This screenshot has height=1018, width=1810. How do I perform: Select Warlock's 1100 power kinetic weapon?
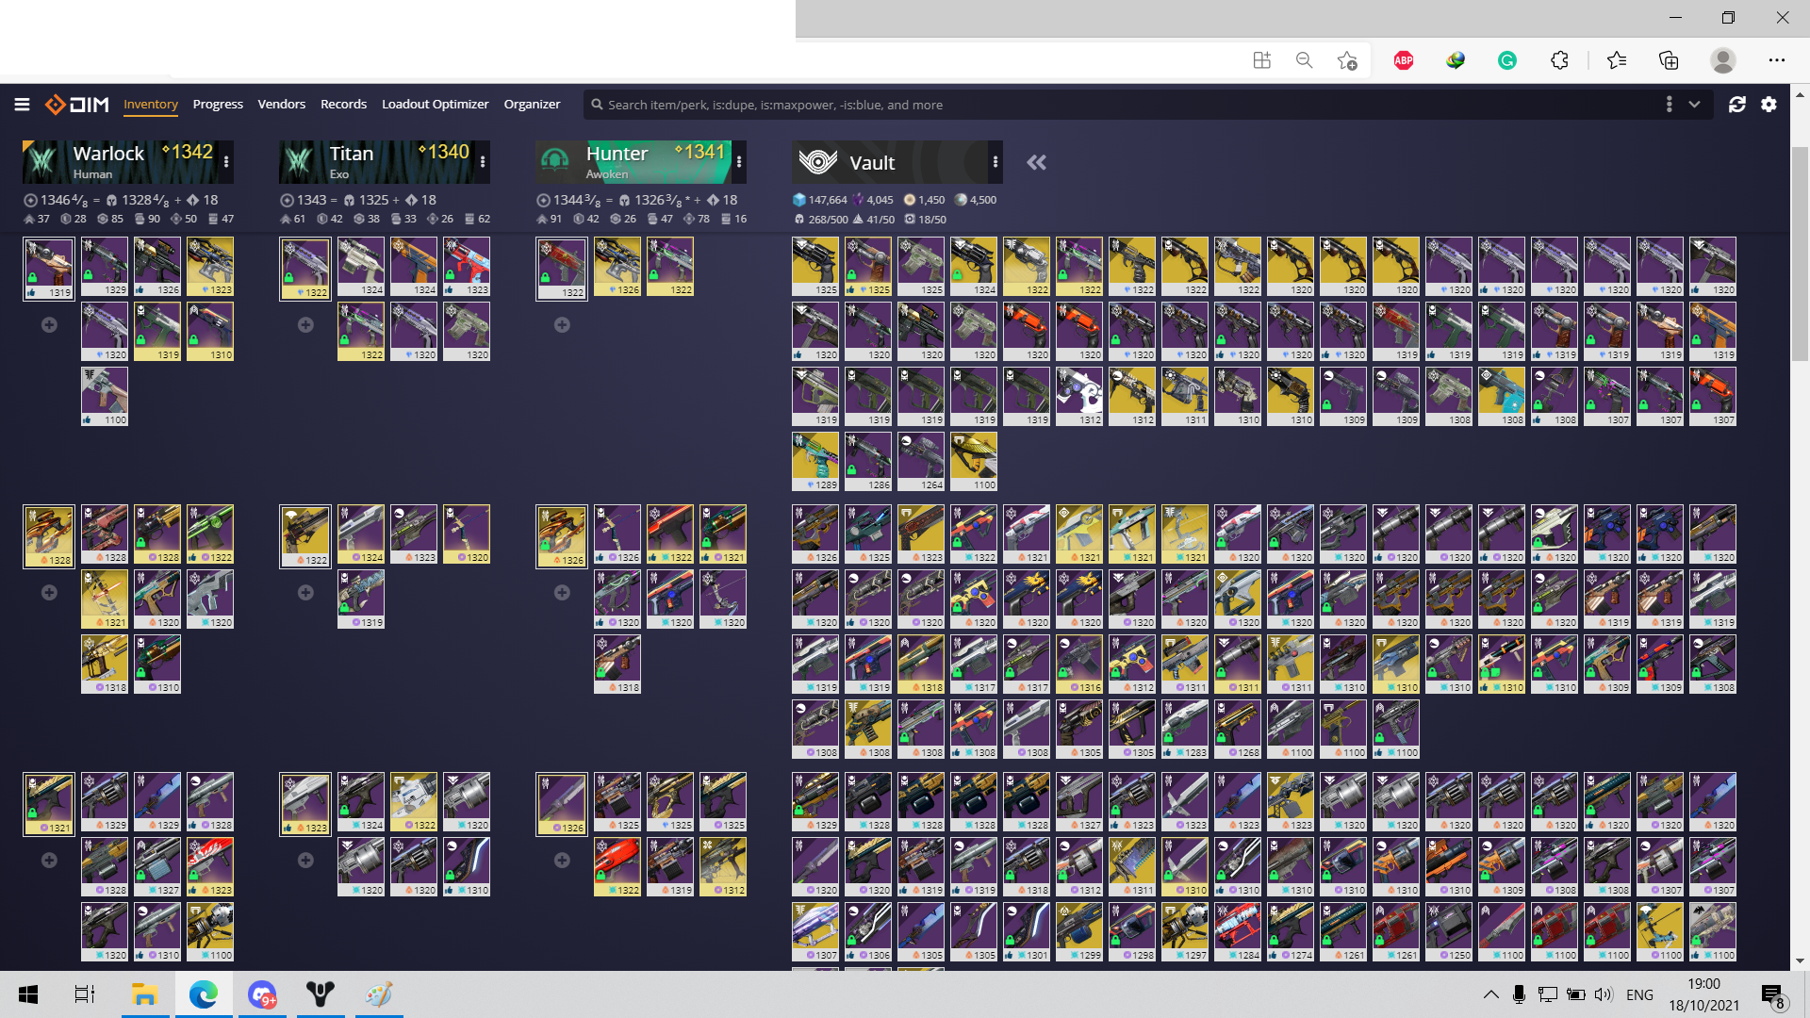(105, 397)
